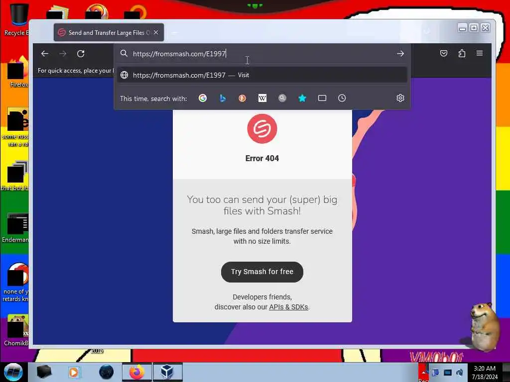Go back to the previous page
The width and height of the screenshot is (510, 382).
point(44,54)
